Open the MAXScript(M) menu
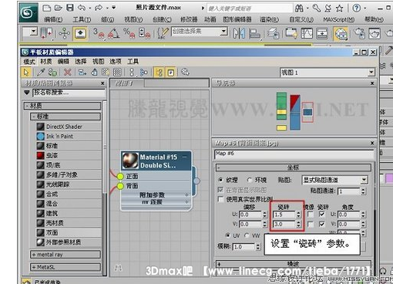Viewport: 393px width, 284px height. pos(338,19)
